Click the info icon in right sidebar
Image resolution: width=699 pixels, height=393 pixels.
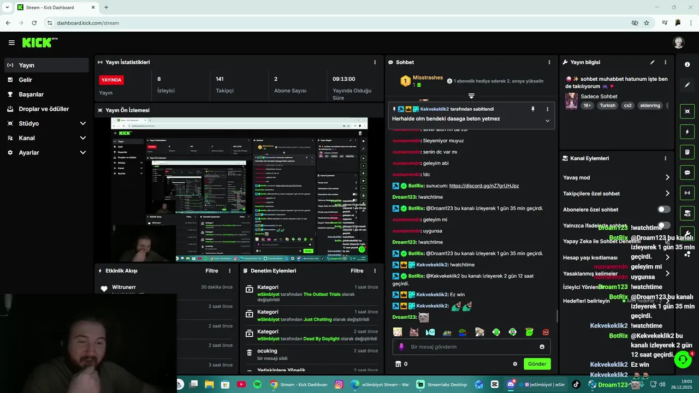pyautogui.click(x=687, y=64)
